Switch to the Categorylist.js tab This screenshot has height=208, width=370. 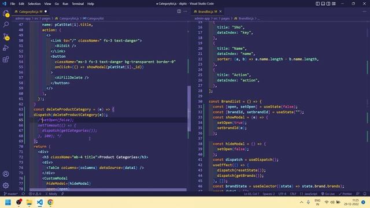point(31,12)
